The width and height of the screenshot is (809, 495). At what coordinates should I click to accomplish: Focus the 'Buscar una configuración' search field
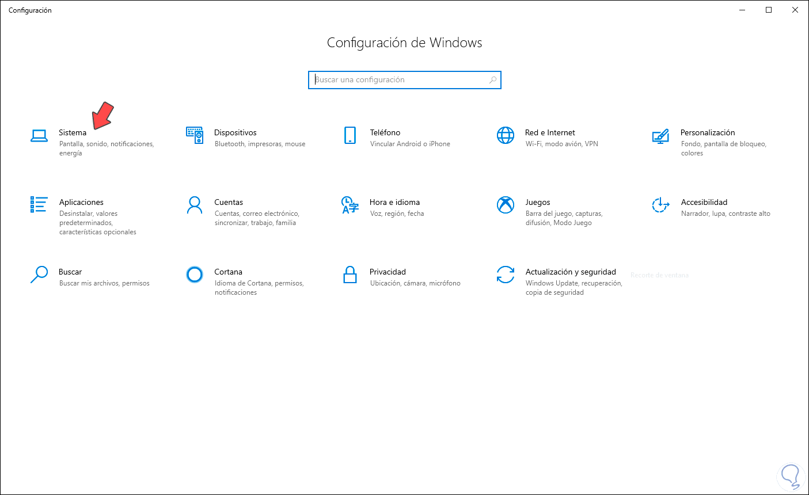(x=405, y=80)
